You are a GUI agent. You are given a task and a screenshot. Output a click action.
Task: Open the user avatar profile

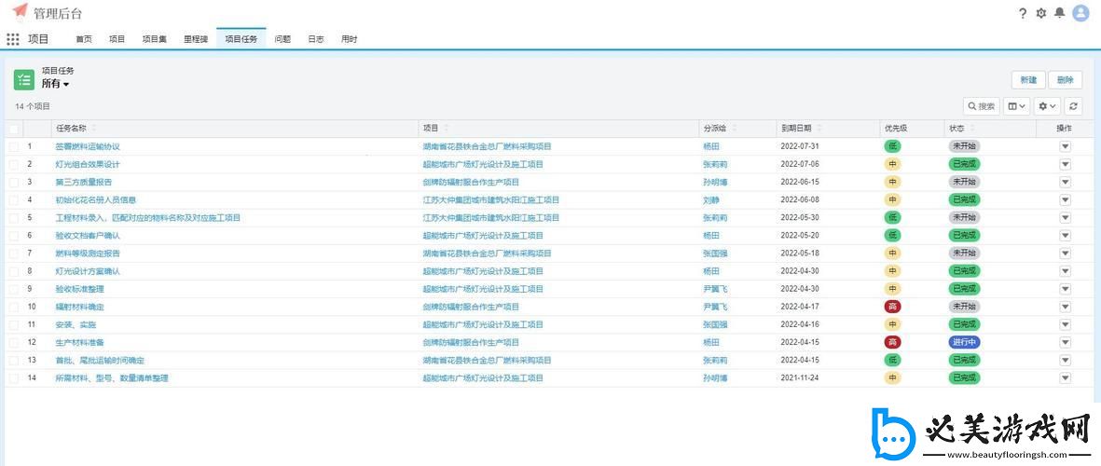1080,13
